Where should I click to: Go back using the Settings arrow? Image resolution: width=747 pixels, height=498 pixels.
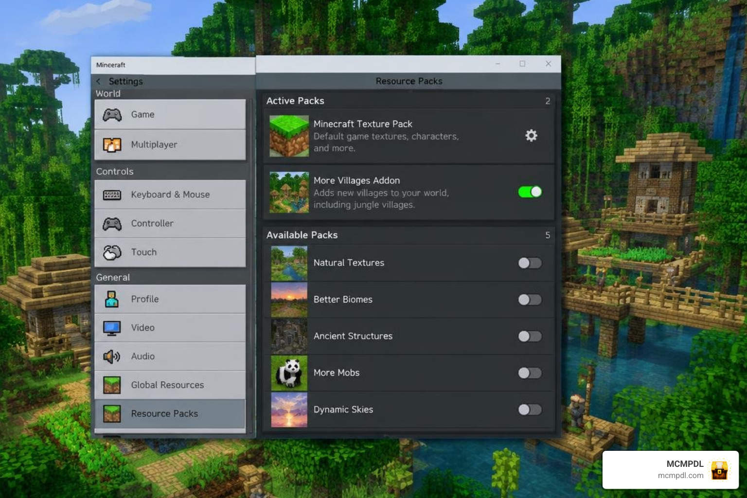pyautogui.click(x=98, y=81)
